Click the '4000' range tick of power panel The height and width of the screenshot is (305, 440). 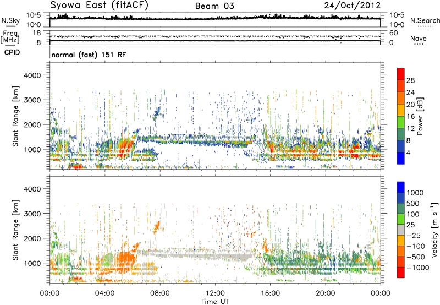[x=32, y=75]
